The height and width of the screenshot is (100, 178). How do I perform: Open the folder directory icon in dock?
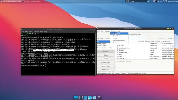coord(100,98)
